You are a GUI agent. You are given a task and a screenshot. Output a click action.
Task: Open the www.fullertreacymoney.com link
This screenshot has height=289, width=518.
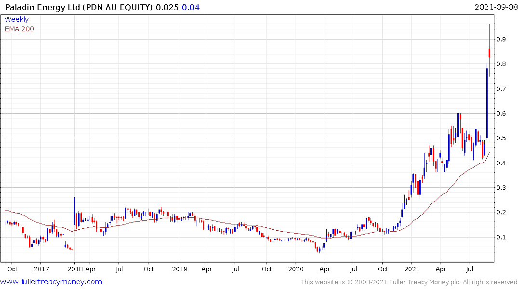(x=51, y=282)
